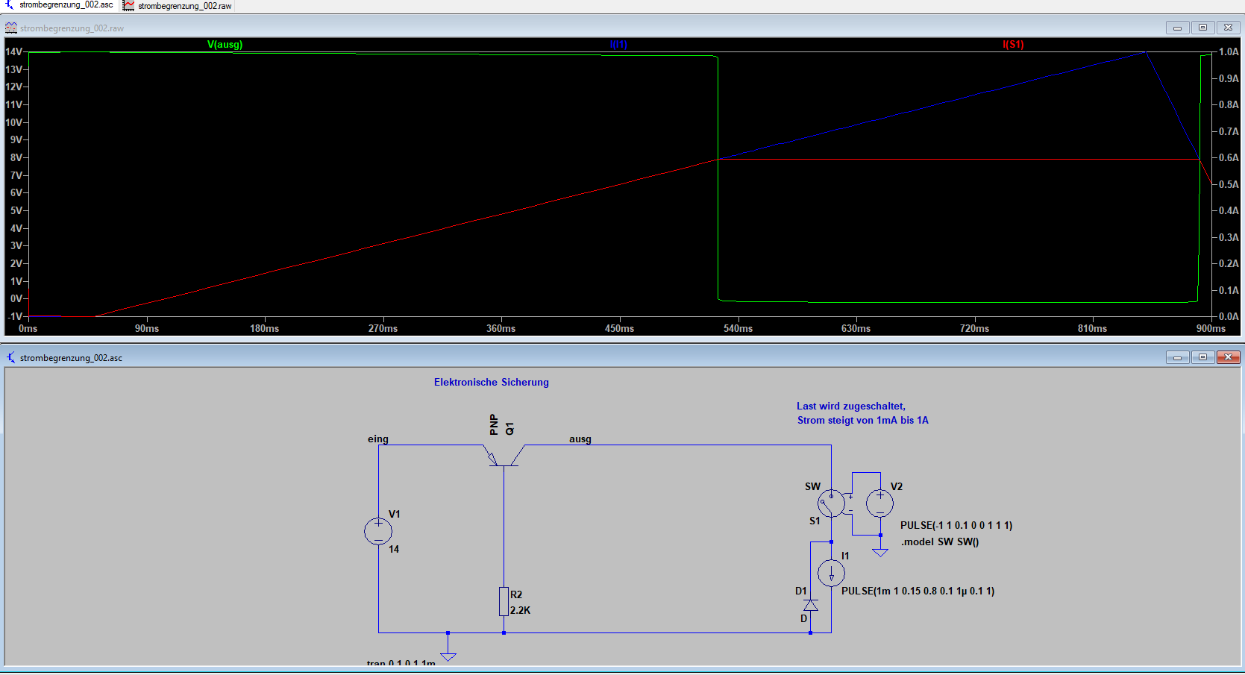Click the 0.6A right axis label
This screenshot has height=675, width=1245.
tap(1229, 158)
